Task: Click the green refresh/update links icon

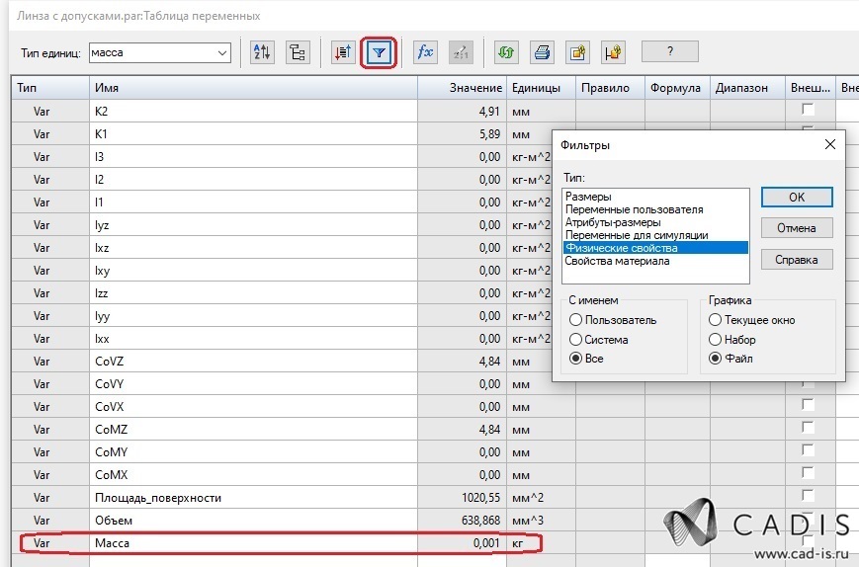Action: pyautogui.click(x=506, y=52)
